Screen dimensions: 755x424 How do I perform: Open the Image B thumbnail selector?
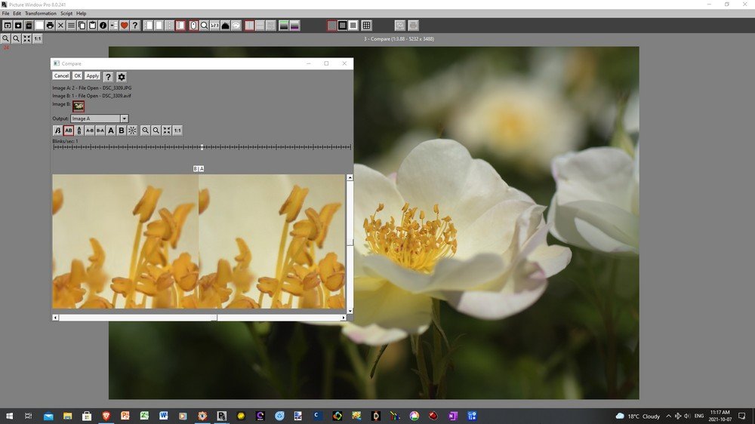coord(79,106)
